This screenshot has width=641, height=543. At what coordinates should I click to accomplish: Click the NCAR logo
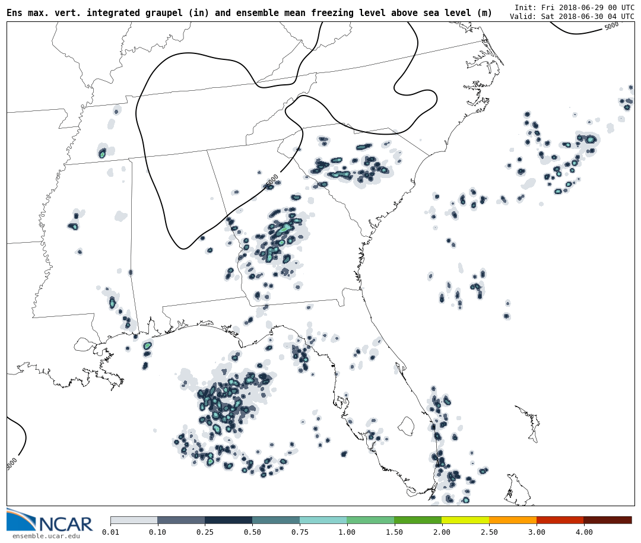tap(50, 520)
